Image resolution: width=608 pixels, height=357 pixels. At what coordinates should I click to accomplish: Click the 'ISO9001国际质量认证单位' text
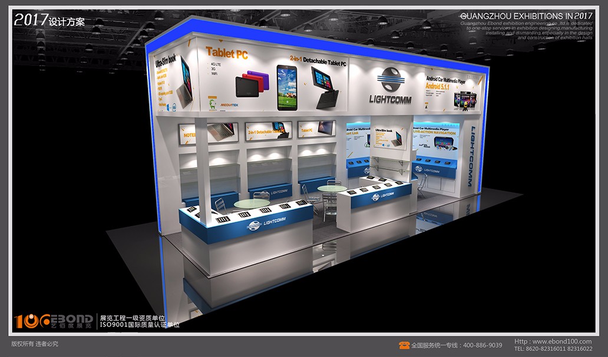(x=140, y=325)
